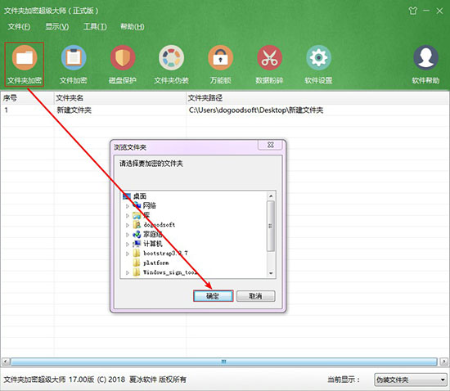Confirm with the 确定 button
This screenshot has height=391, width=450.
(213, 296)
